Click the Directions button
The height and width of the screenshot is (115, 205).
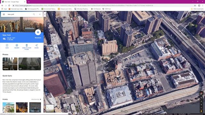38,32
